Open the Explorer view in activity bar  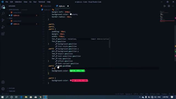point(3,7)
